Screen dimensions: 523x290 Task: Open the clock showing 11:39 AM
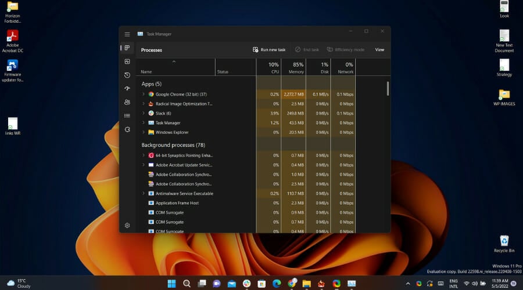coord(500,284)
